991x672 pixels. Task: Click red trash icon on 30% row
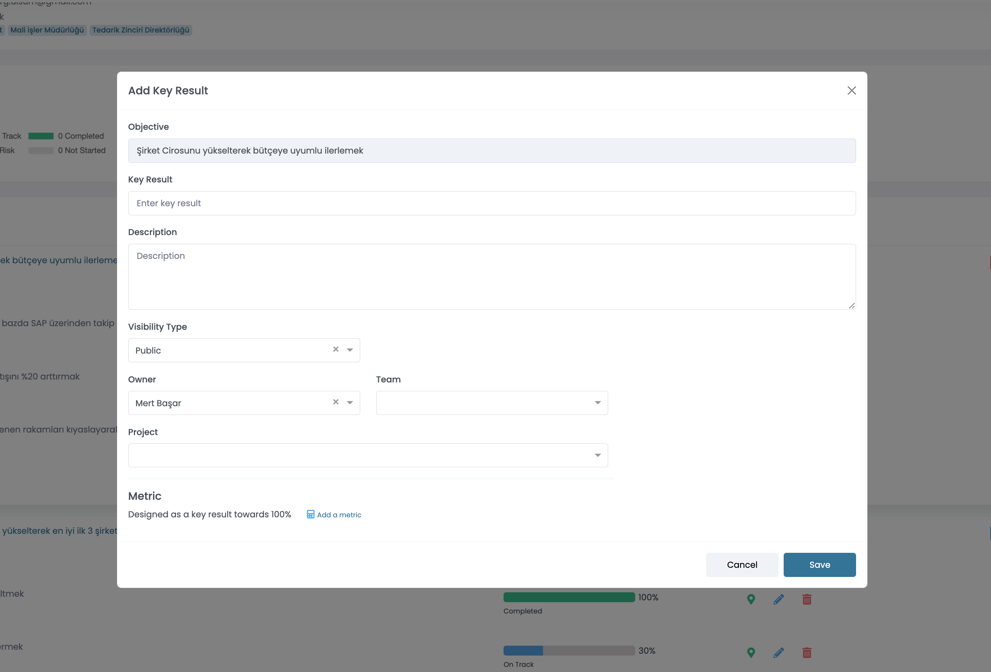(806, 652)
